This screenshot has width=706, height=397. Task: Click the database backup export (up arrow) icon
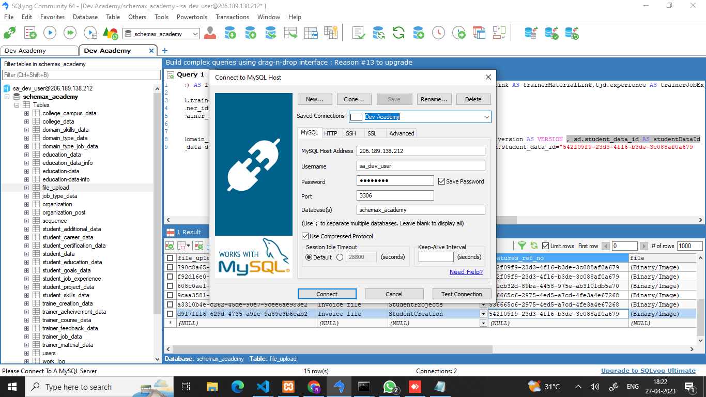[x=251, y=34]
